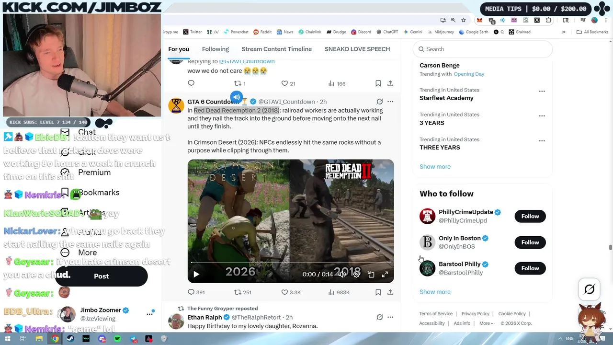Bookmark the 'wow we do not care' reply

[x=378, y=83]
